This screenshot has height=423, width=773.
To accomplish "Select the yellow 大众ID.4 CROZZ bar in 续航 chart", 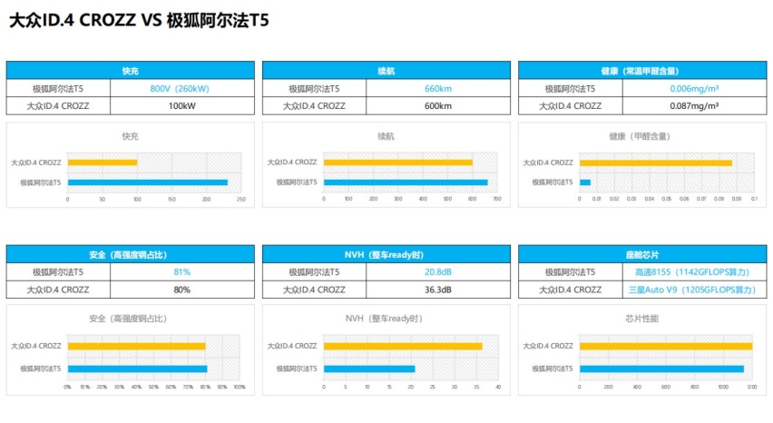I will click(397, 162).
